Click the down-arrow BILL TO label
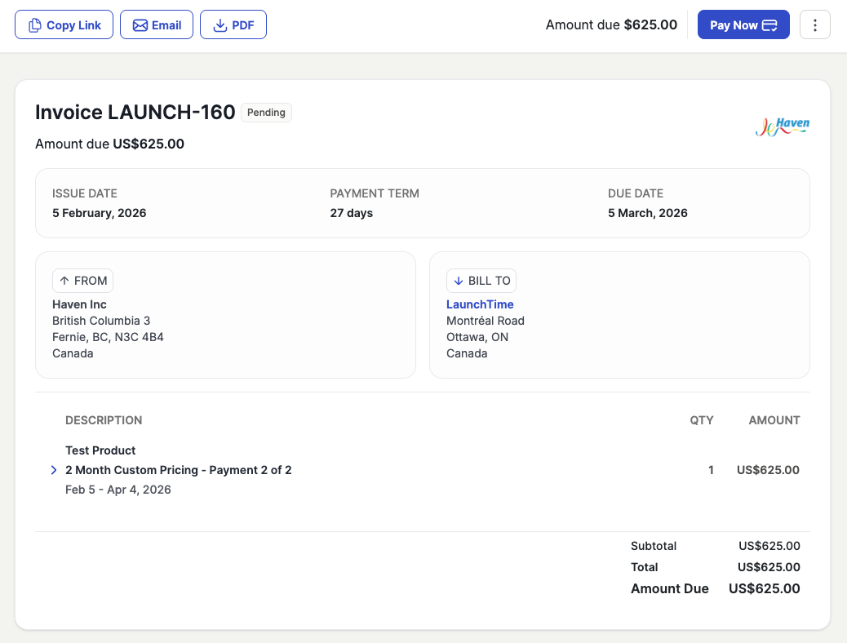Screen dimensions: 847x643 pos(481,281)
